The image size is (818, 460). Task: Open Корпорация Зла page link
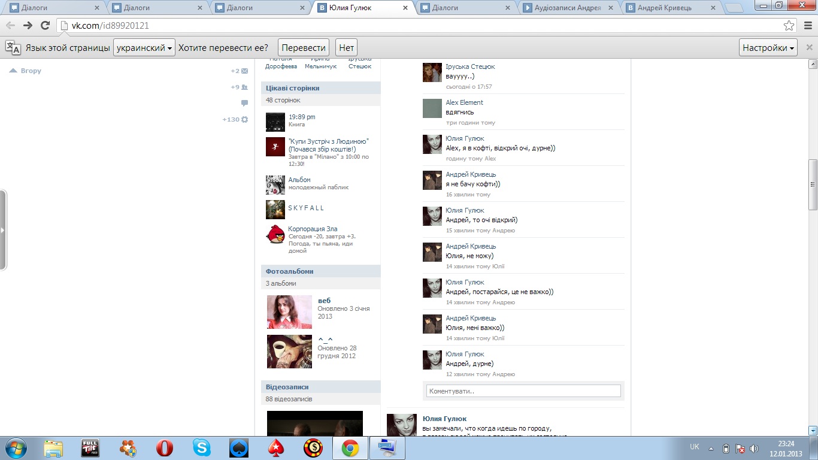click(x=313, y=229)
